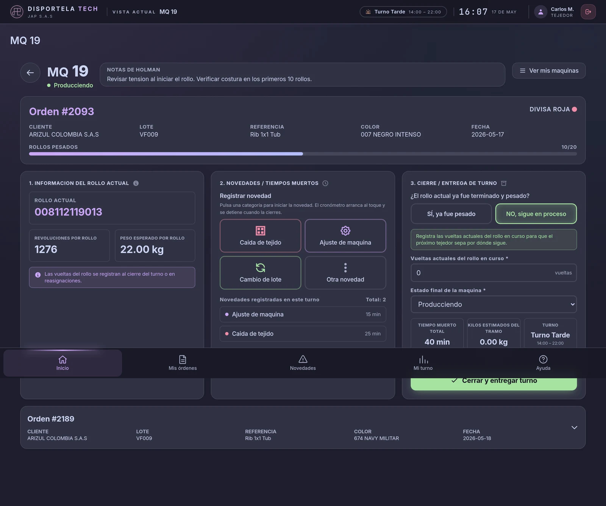Screen dimensions: 606x506
Task: Click the Rollos pesados progress bar
Action: click(x=303, y=154)
